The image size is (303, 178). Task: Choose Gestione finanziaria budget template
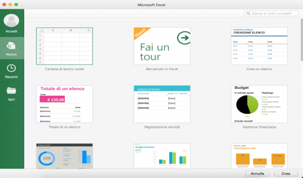[x=259, y=104]
